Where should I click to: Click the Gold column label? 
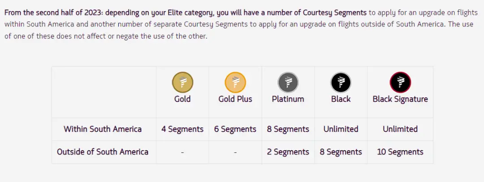coord(182,99)
